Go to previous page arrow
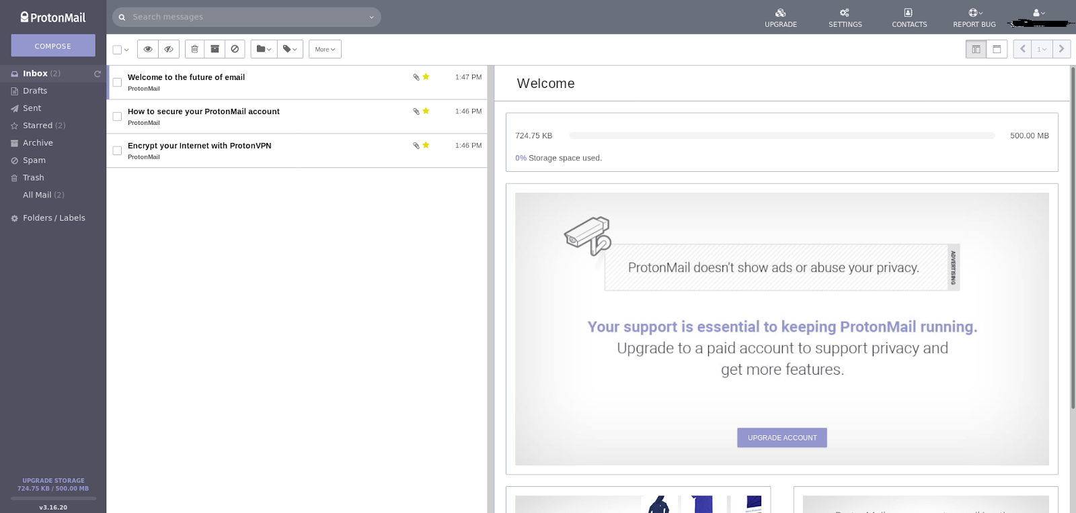The width and height of the screenshot is (1076, 513). pyautogui.click(x=1022, y=49)
